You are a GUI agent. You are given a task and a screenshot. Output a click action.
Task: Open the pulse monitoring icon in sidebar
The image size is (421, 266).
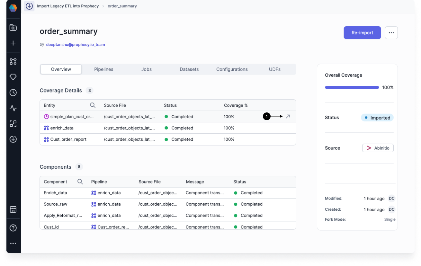click(13, 108)
